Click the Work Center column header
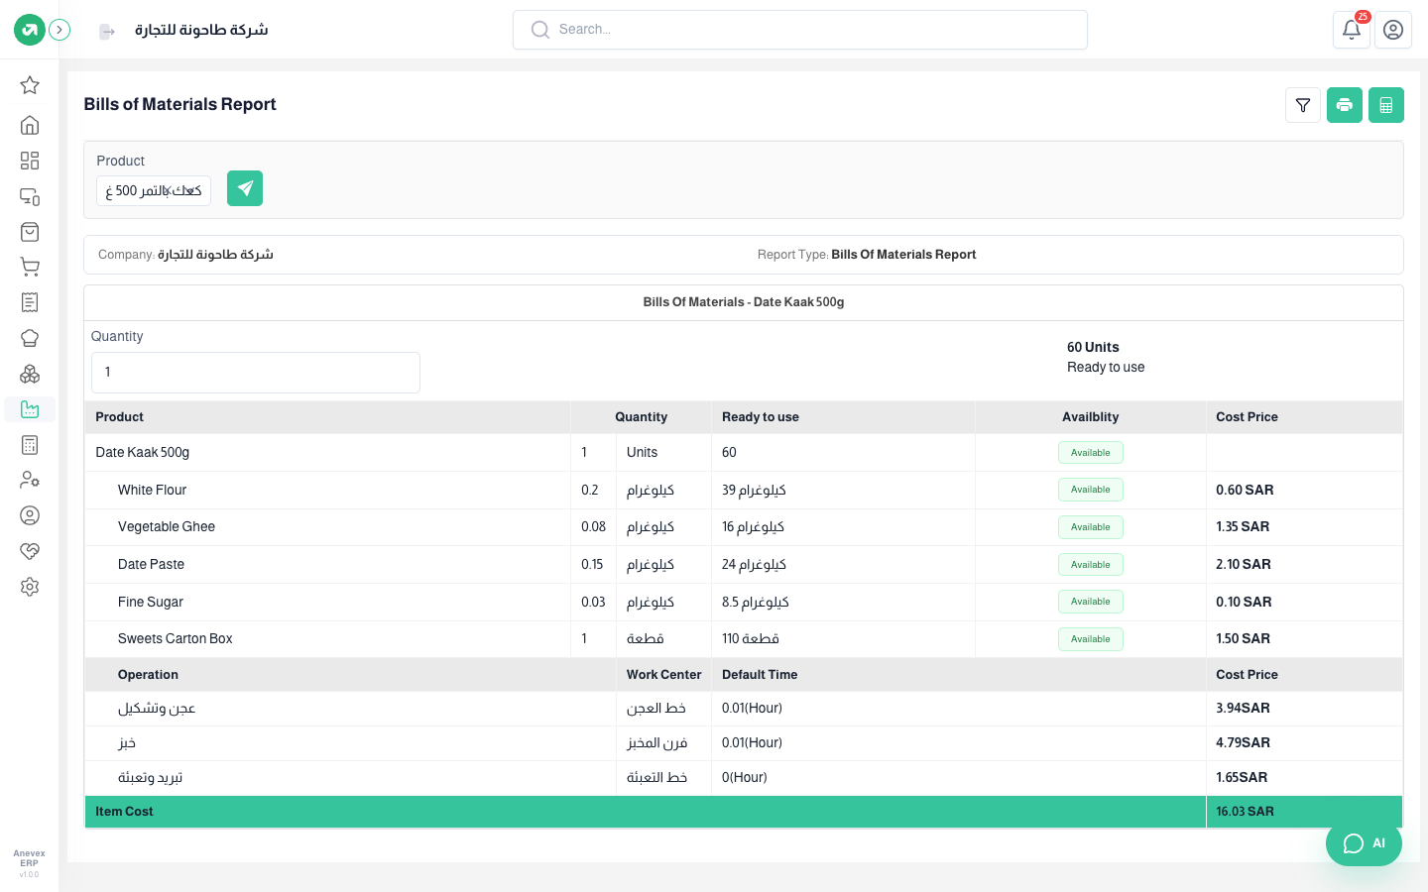The height and width of the screenshot is (892, 1428). pyautogui.click(x=664, y=675)
